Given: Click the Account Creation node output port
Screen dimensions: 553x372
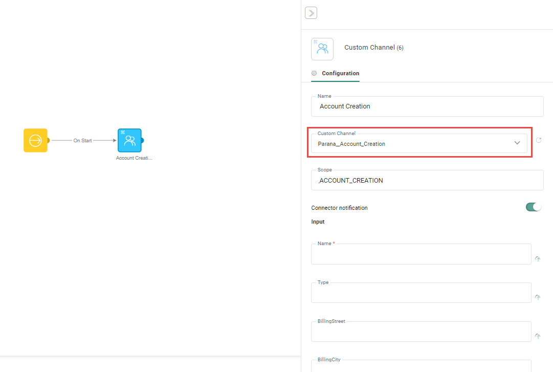Looking at the screenshot, I should (142, 140).
